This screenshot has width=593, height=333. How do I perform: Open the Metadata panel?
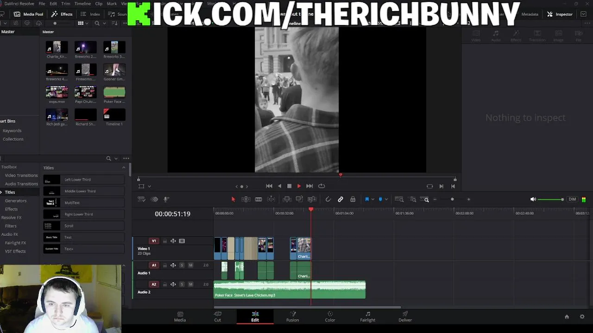tap(530, 14)
